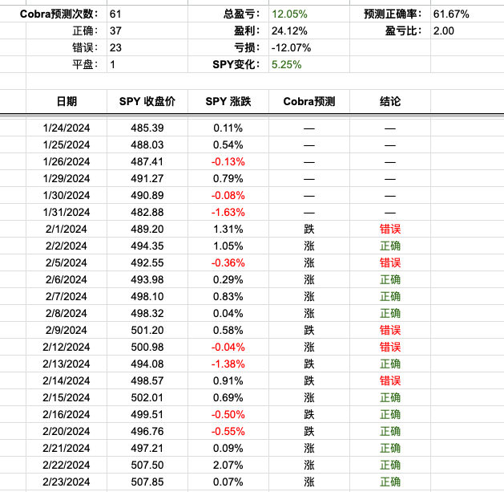504x492 pixels.
Task: Click the Cobra预测 column header
Action: coord(309,101)
